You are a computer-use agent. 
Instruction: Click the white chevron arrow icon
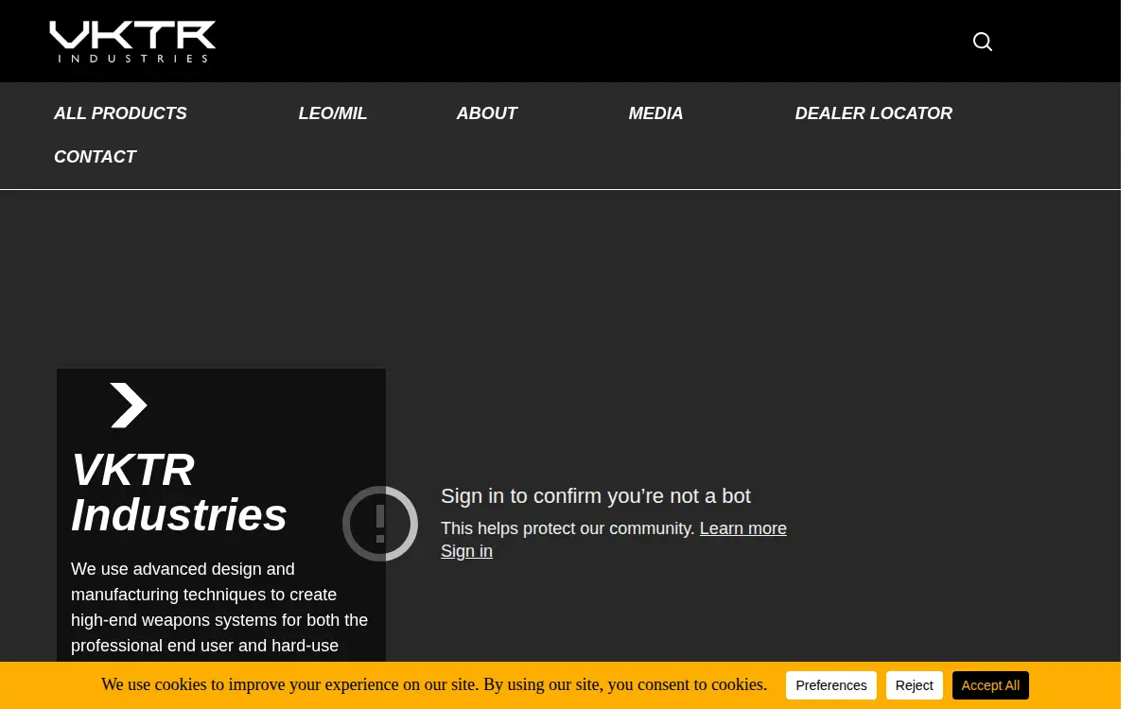(x=129, y=406)
